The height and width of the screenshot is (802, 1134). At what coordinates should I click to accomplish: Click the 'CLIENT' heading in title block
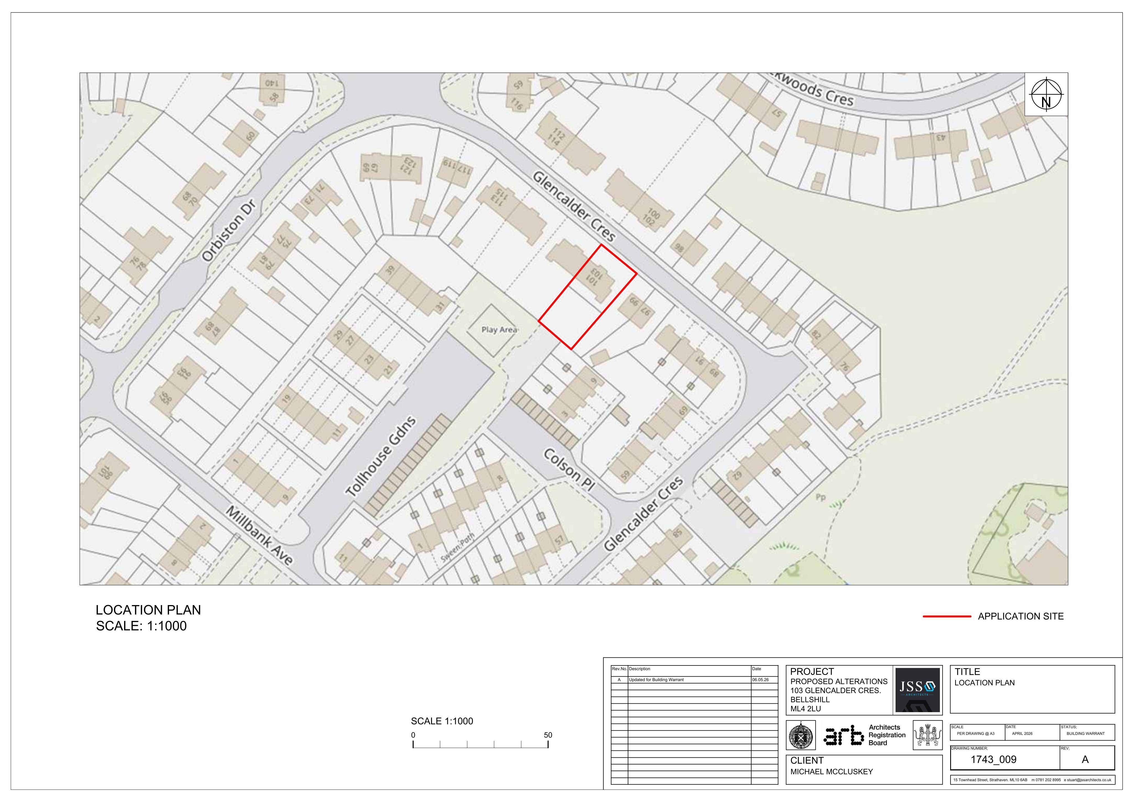[806, 760]
